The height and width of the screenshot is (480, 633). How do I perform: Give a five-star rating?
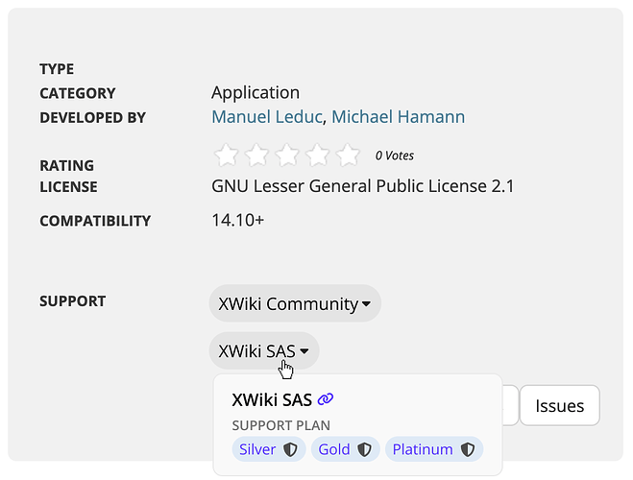(x=349, y=155)
